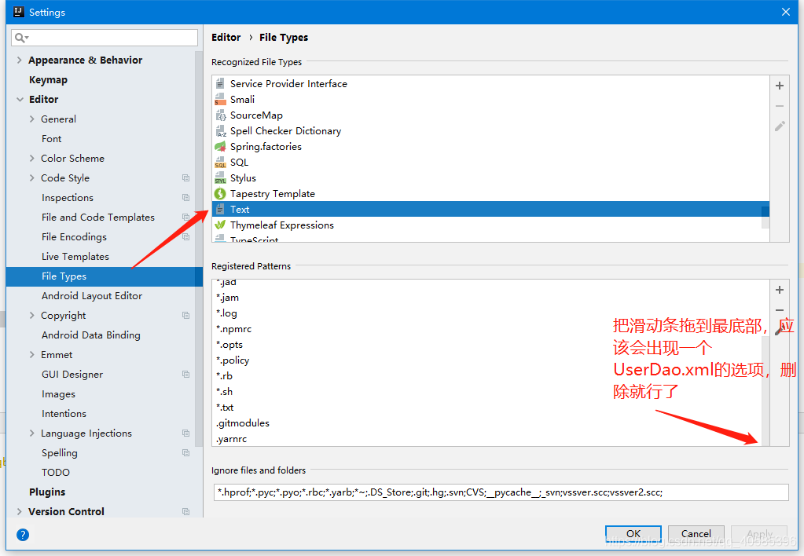Select the *.sh registered pattern
804x556 pixels.
coord(224,392)
